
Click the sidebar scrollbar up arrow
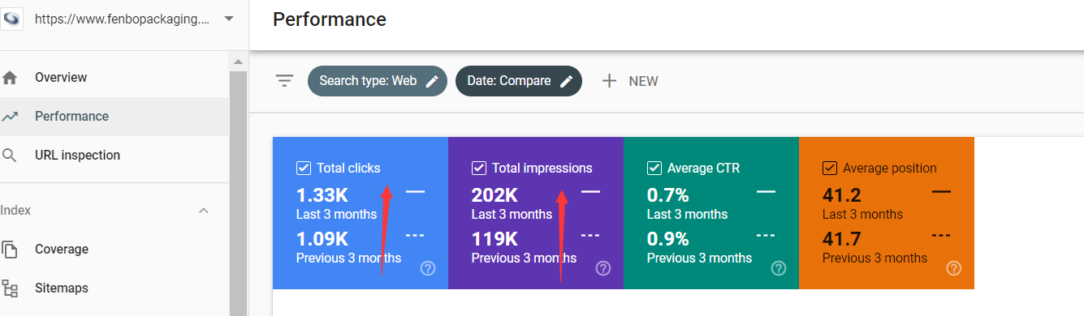pyautogui.click(x=238, y=62)
